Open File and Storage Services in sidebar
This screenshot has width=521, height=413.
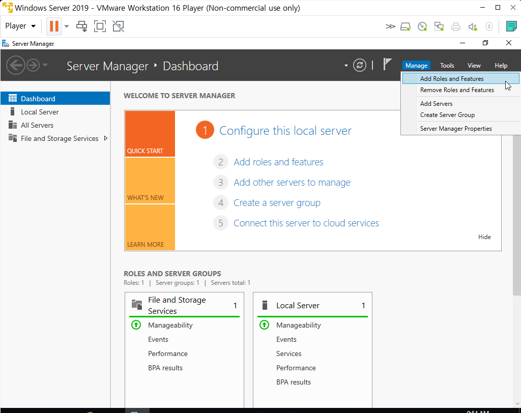coord(55,138)
